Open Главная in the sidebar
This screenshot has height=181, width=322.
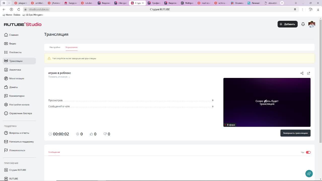pos(19,35)
